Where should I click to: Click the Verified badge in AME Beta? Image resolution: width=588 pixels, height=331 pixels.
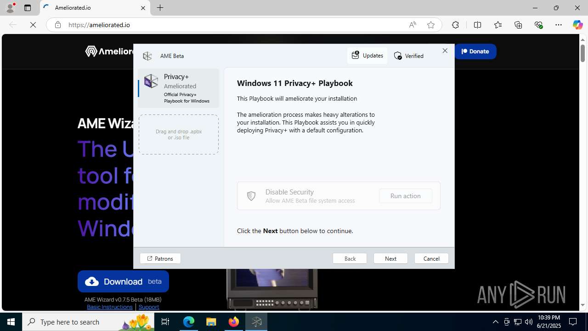coord(409,56)
